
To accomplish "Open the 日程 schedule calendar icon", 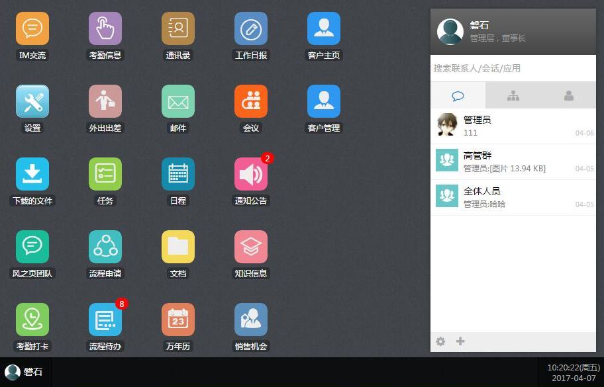I will point(178,174).
